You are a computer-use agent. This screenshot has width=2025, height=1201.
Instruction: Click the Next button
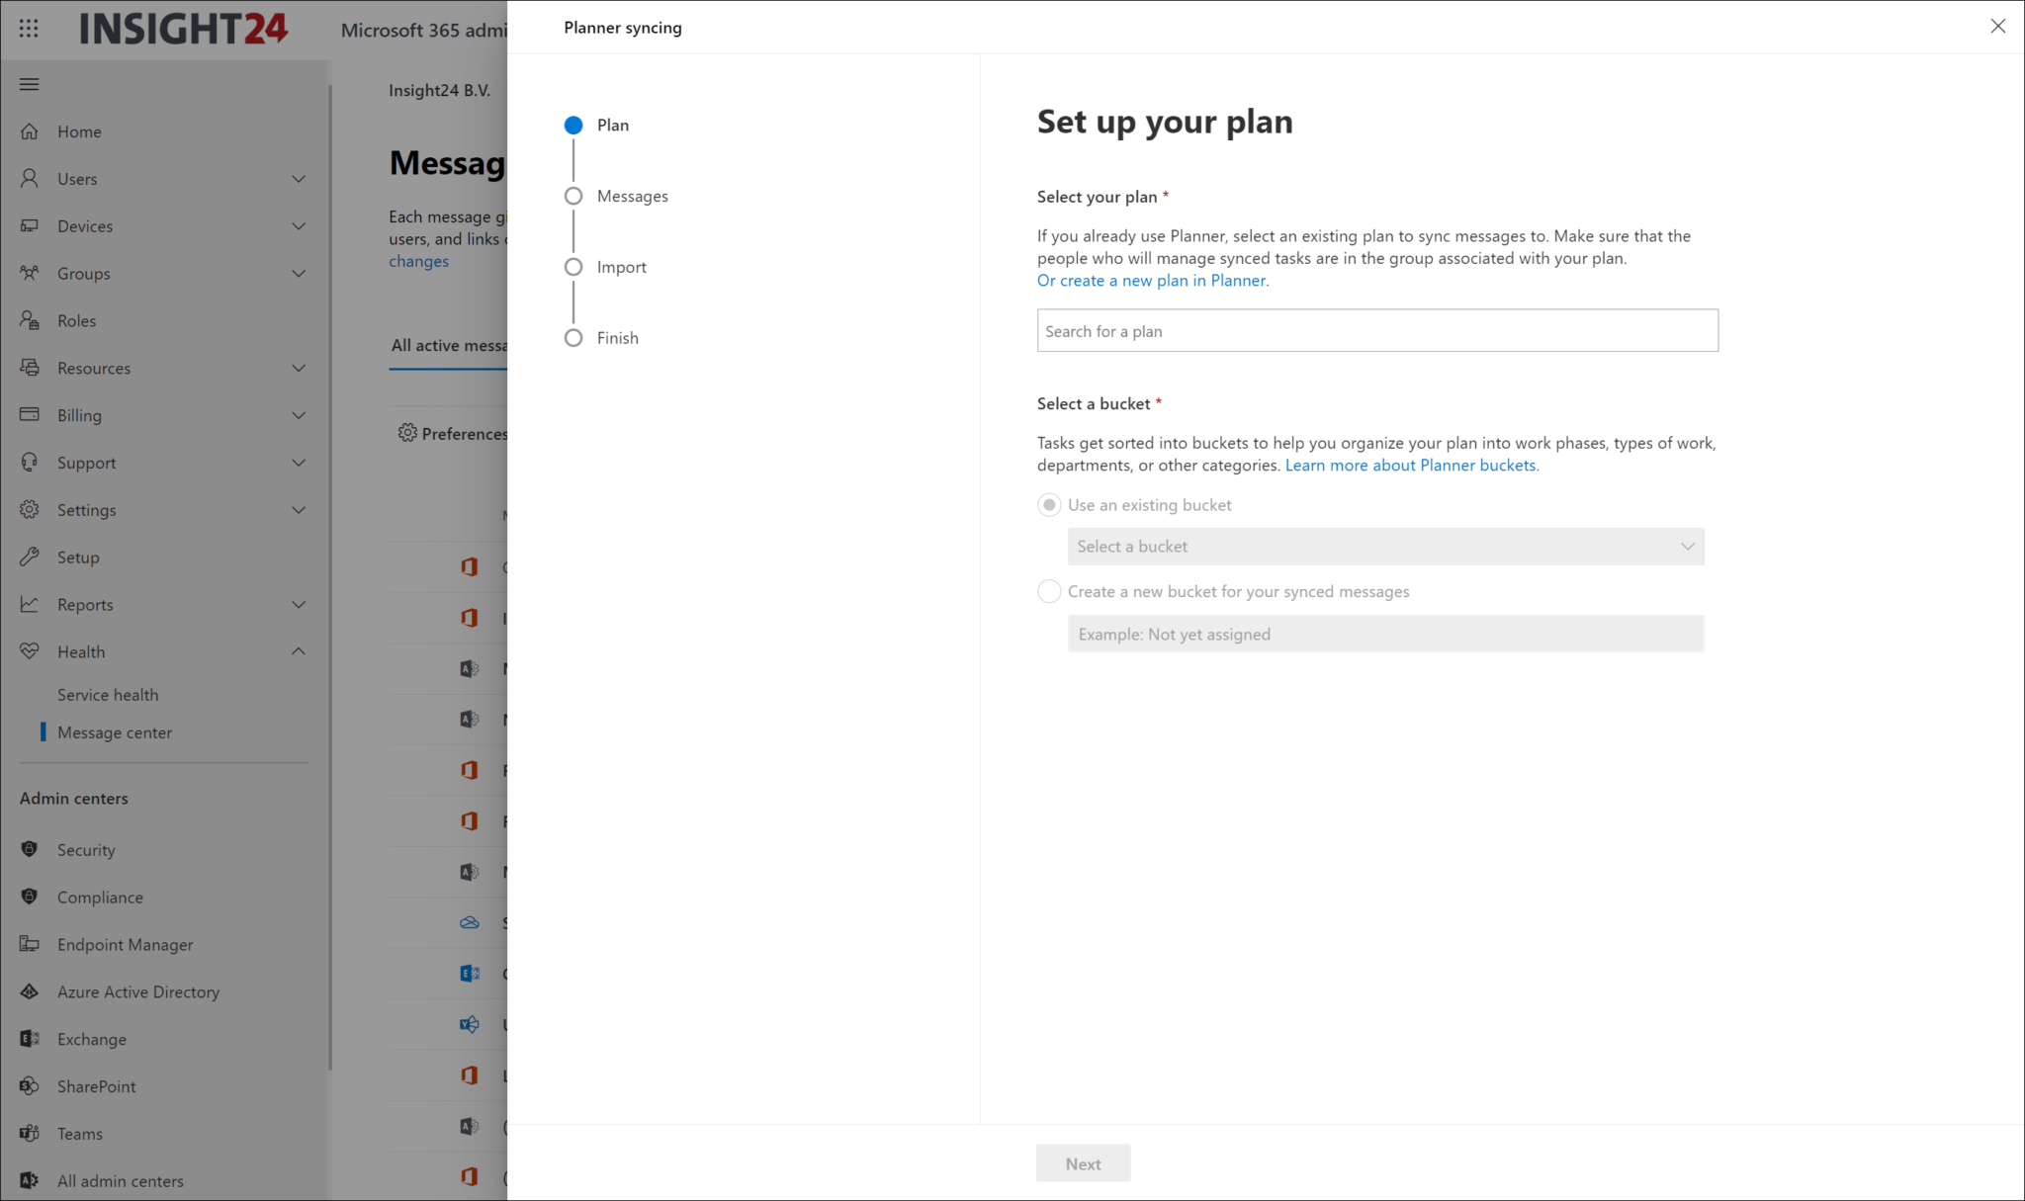pyautogui.click(x=1083, y=1162)
